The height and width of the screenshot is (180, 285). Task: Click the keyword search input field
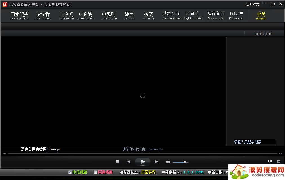[x=255, y=142]
